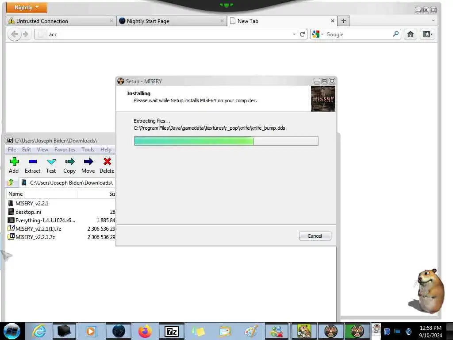Open the Favorites menu in 7-Zip
Viewport: 453px width, 340px height.
[x=65, y=150]
